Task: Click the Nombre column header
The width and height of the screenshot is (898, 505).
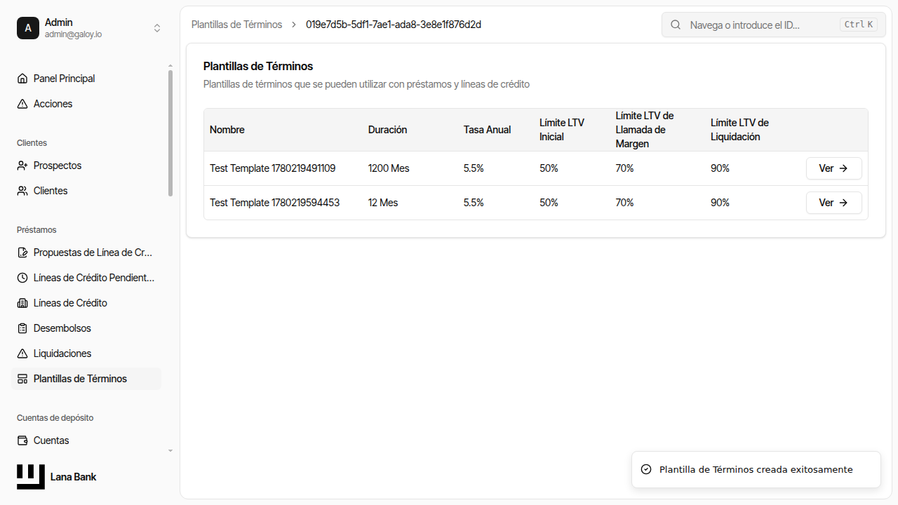Action: pos(227,130)
